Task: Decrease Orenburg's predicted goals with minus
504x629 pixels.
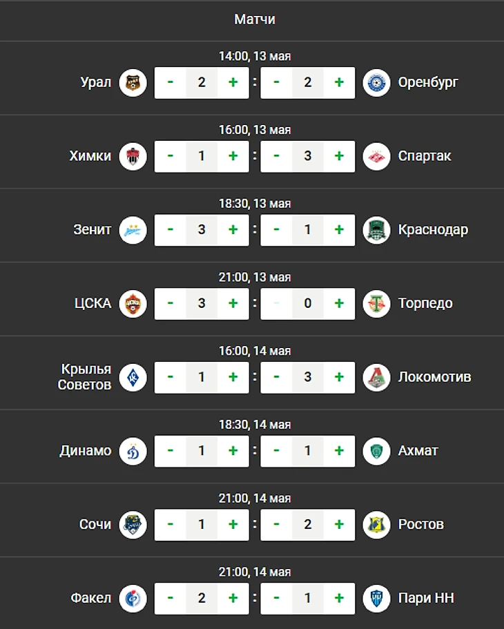Action: tap(276, 83)
